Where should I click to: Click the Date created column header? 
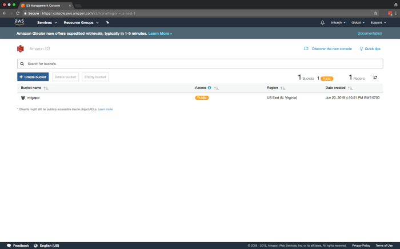[335, 88]
